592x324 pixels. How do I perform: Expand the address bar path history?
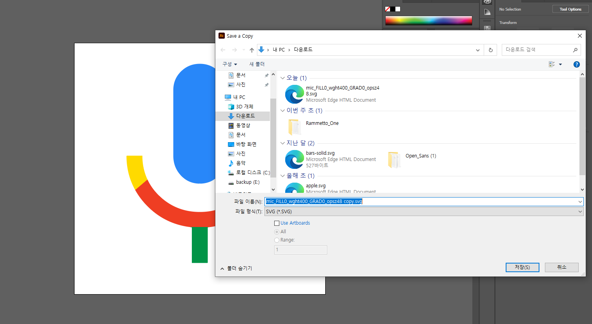pyautogui.click(x=477, y=50)
